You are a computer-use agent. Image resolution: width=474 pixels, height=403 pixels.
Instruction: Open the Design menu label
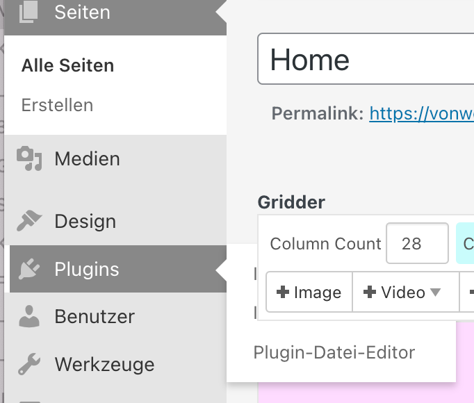point(85,222)
